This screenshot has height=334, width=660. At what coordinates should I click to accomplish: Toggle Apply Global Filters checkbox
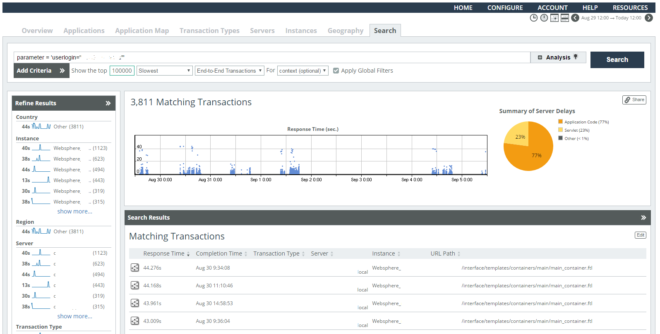point(336,71)
